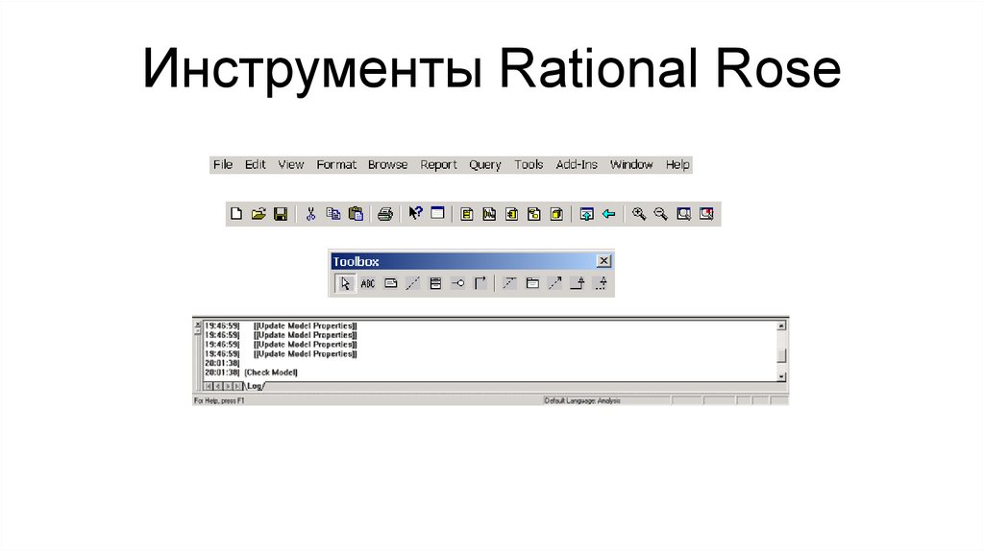
Task: Zoom in with the magnifier plus icon
Action: click(639, 214)
